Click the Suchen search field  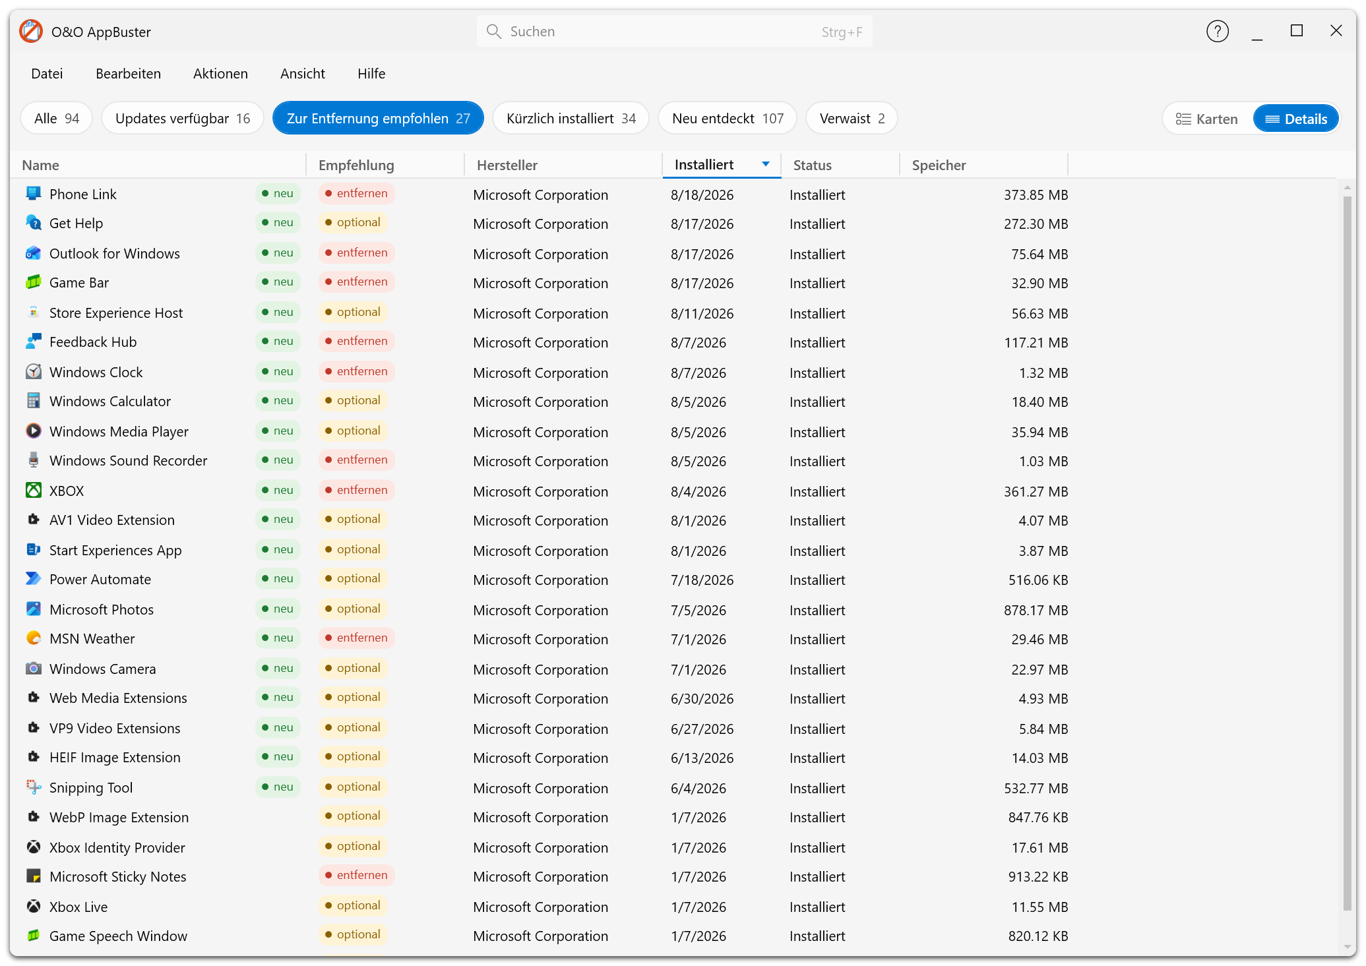pyautogui.click(x=674, y=32)
